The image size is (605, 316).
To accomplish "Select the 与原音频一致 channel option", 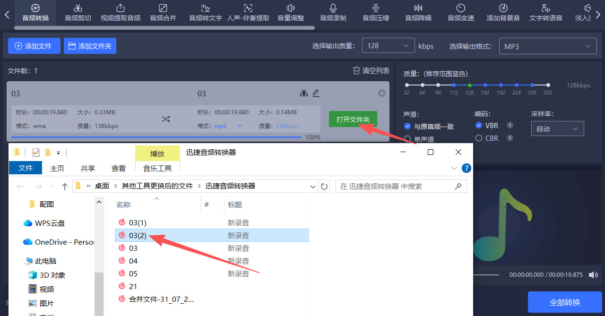I will point(429,126).
